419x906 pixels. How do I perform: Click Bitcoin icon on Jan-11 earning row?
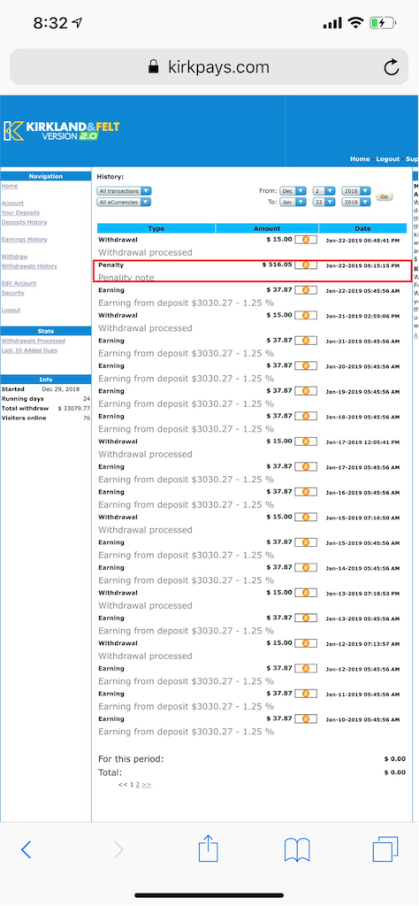click(x=306, y=694)
